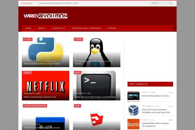Click comment bubble icon on VirtualBox SSH post

point(170,106)
